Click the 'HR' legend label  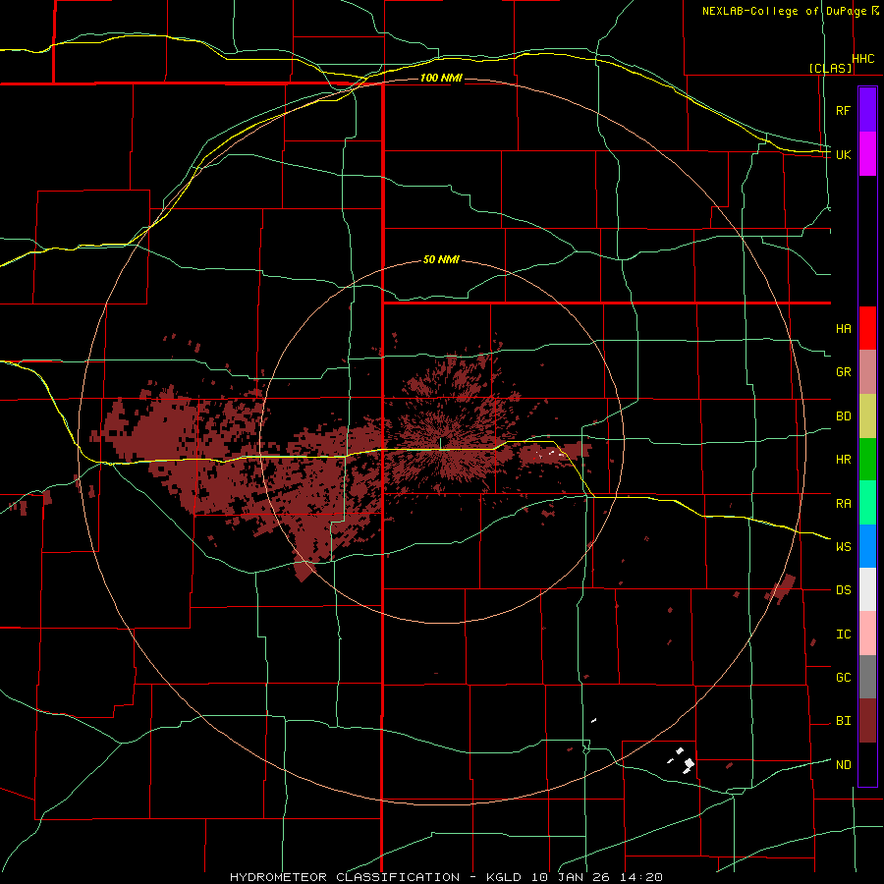[843, 460]
